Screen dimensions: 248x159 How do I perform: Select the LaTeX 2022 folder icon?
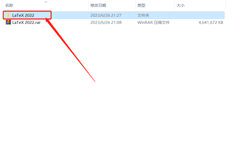[x=8, y=15]
